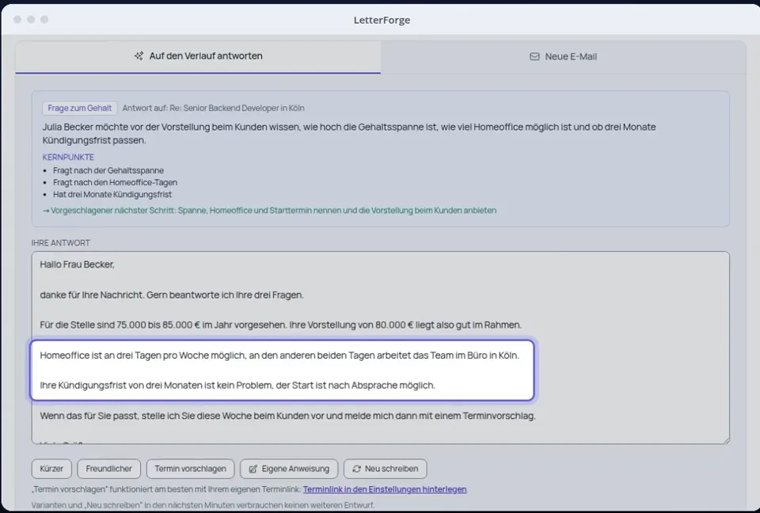
Task: Click the note 'Varianten und „Neu schreiben"' at the bottom
Action: coord(203,505)
